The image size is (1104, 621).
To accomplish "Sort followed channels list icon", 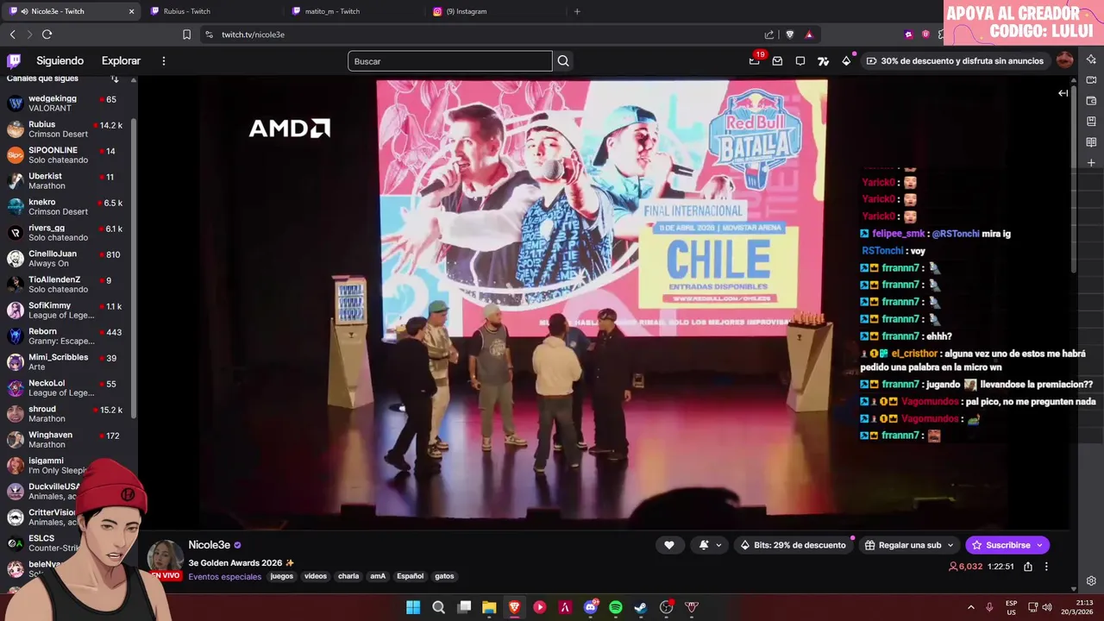I will (x=115, y=79).
